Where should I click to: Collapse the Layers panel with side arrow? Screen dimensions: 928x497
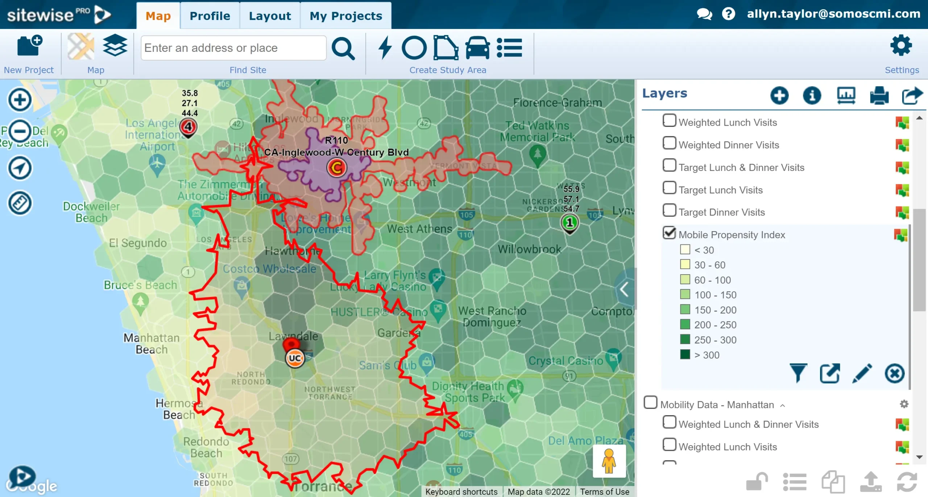coord(625,289)
